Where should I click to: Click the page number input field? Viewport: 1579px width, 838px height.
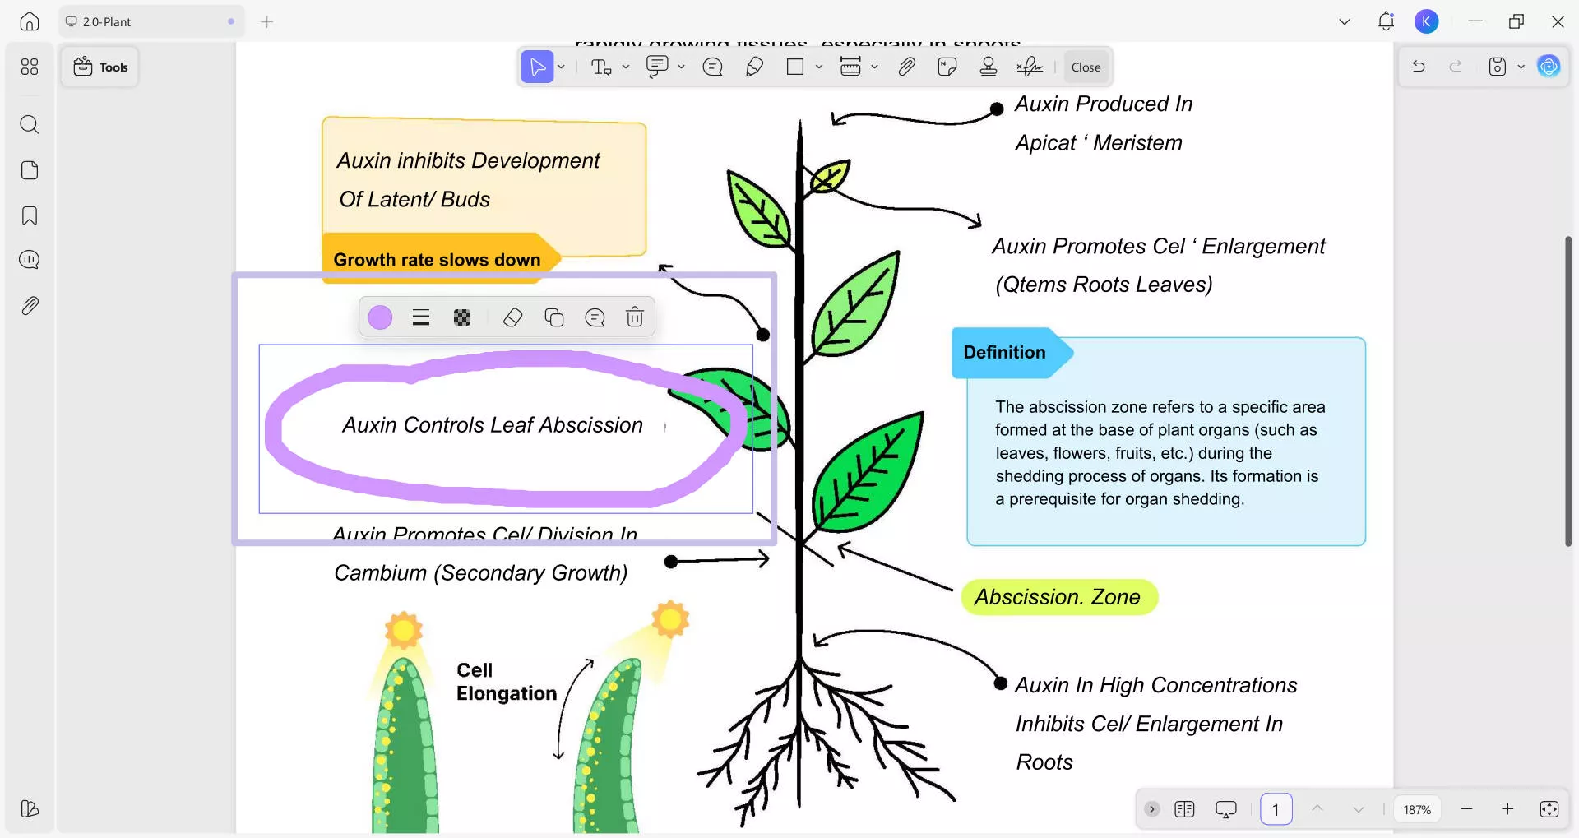1276,809
